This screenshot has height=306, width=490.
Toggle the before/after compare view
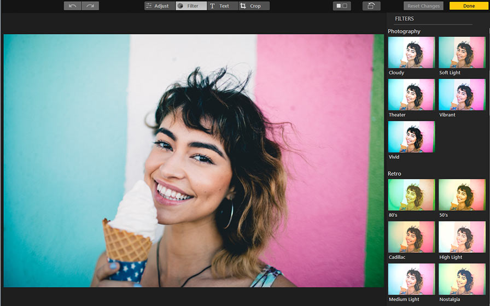click(x=342, y=6)
